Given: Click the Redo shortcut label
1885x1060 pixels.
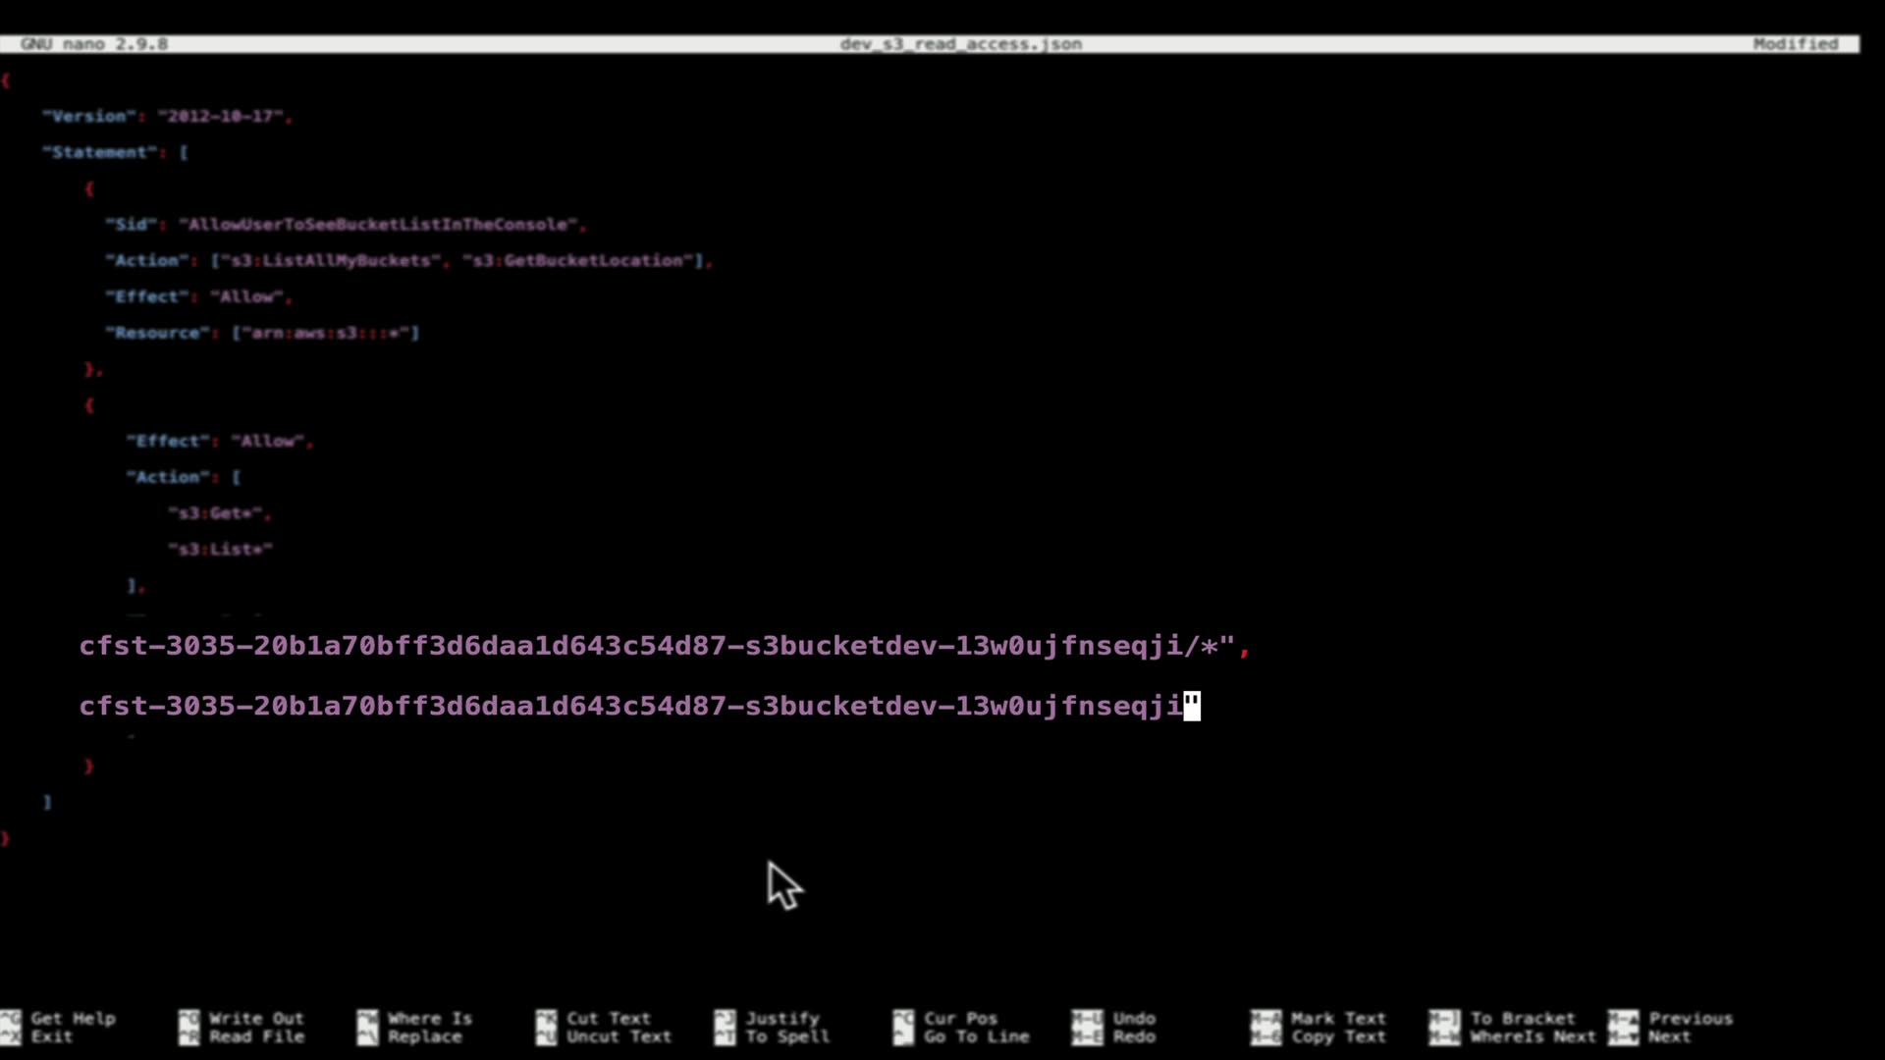Looking at the screenshot, I should coord(1133,1037).
